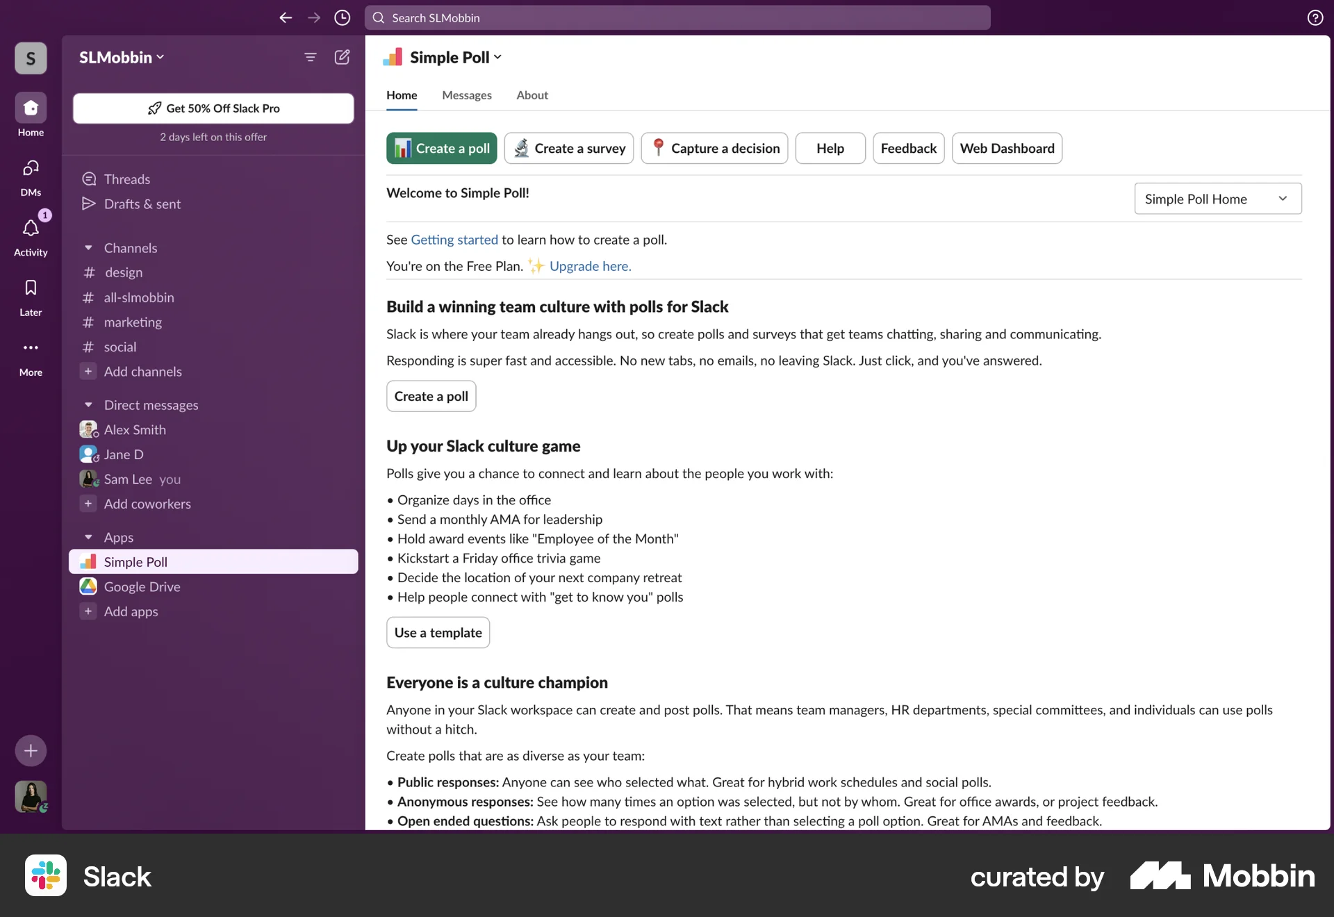This screenshot has height=917, width=1334.
Task: Open Drafts & sent
Action: click(x=140, y=204)
